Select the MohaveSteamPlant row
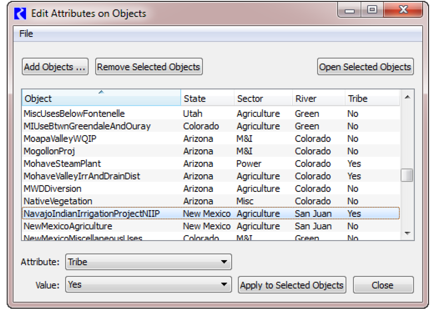Image resolution: width=437 pixels, height=313 pixels. point(62,164)
